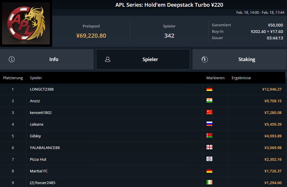Screen dimensions: 287x187
Task: Click the Georgian flag beside YALABALANCE88
Action: point(209,148)
